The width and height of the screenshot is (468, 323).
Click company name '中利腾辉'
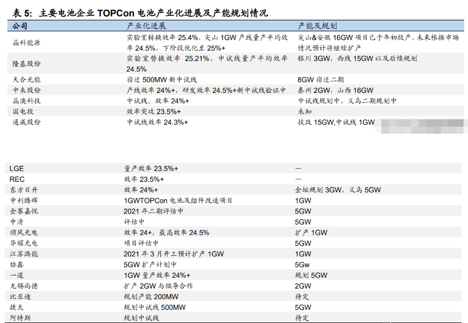(x=24, y=201)
